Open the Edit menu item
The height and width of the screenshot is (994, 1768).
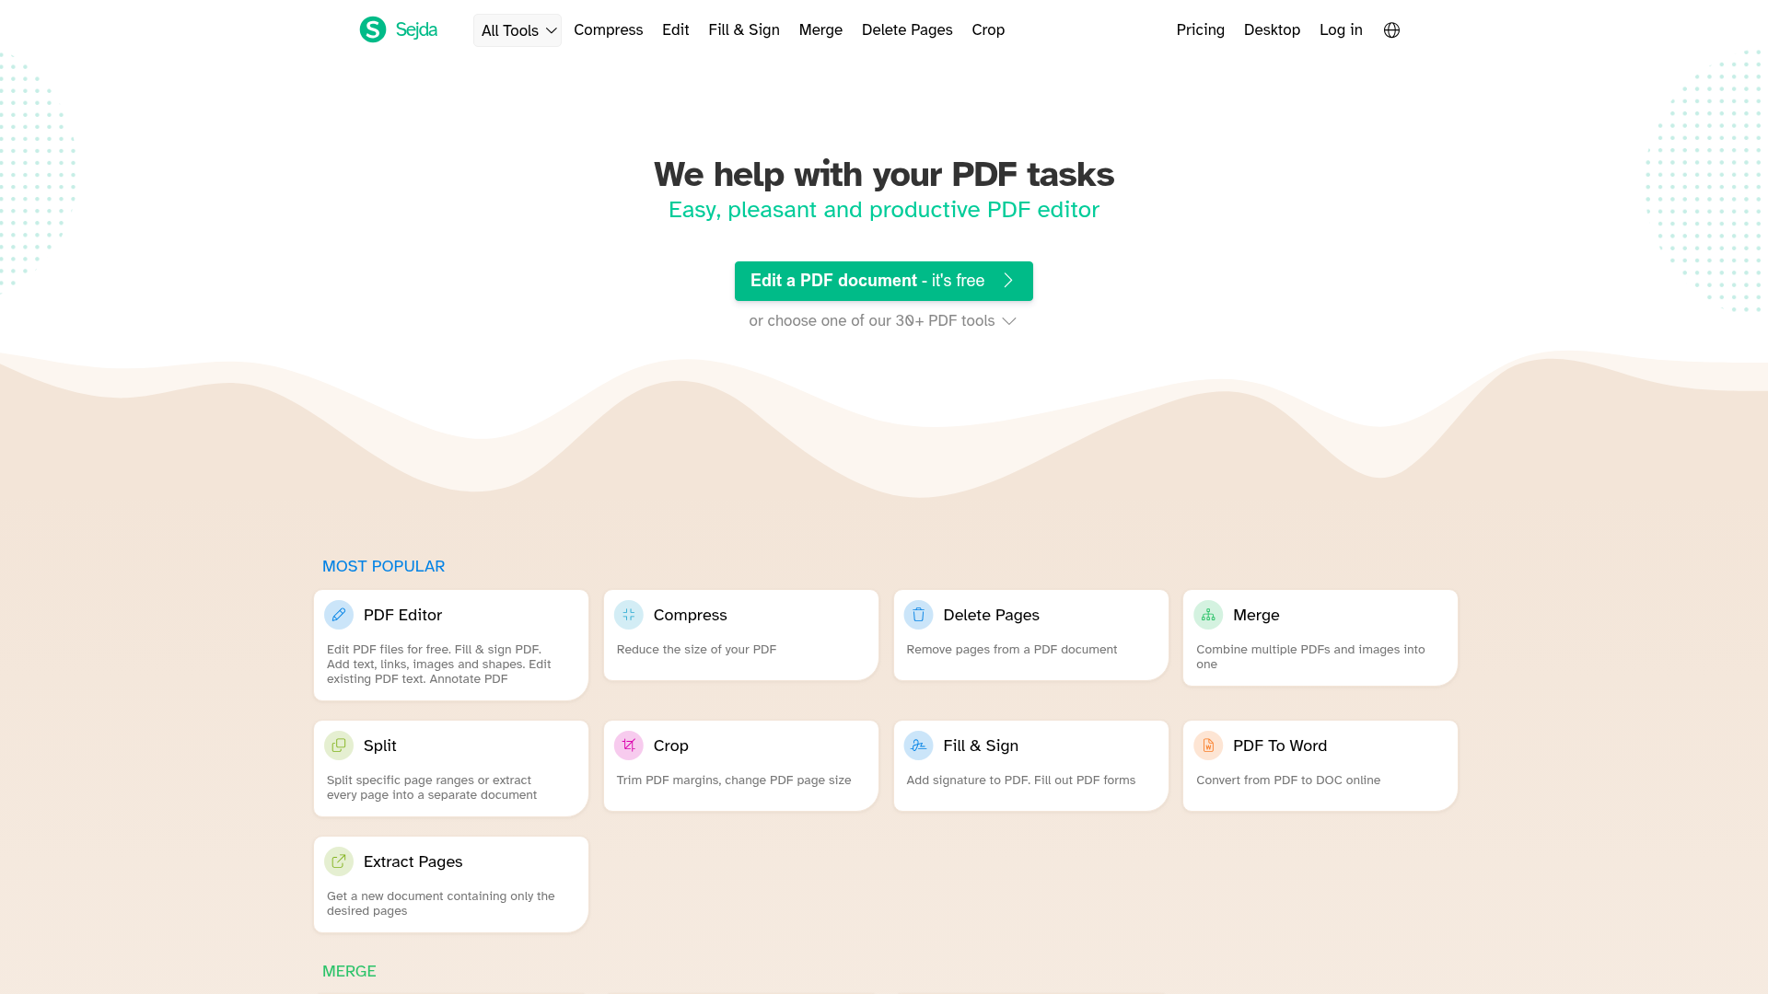click(675, 29)
